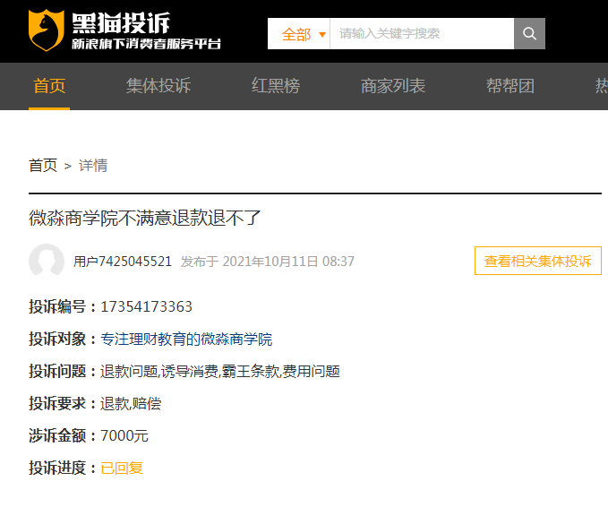608x507 pixels.
Task: Click the username 用户7425045521
Action: click(123, 262)
